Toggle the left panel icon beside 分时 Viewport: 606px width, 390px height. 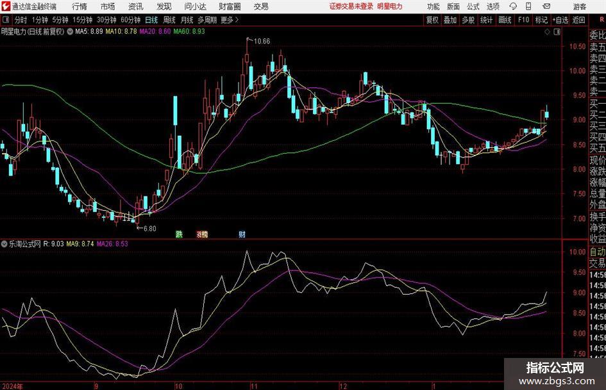click(6, 20)
